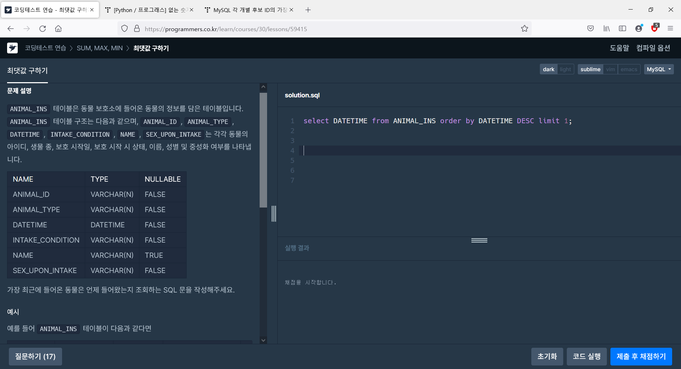
Task: Open the Firefox library icon
Action: 607,29
